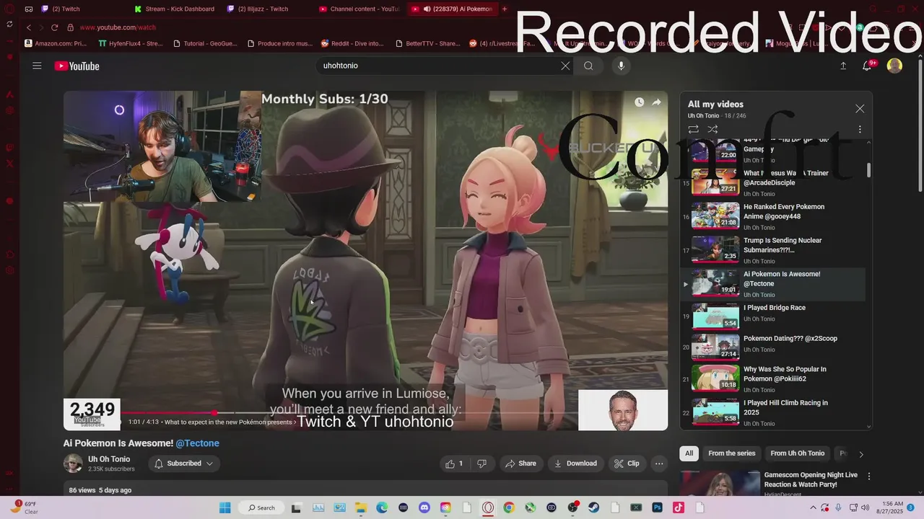The height and width of the screenshot is (519, 924).
Task: Open Gamescom Opening Night Live recommendation
Action: (x=811, y=479)
